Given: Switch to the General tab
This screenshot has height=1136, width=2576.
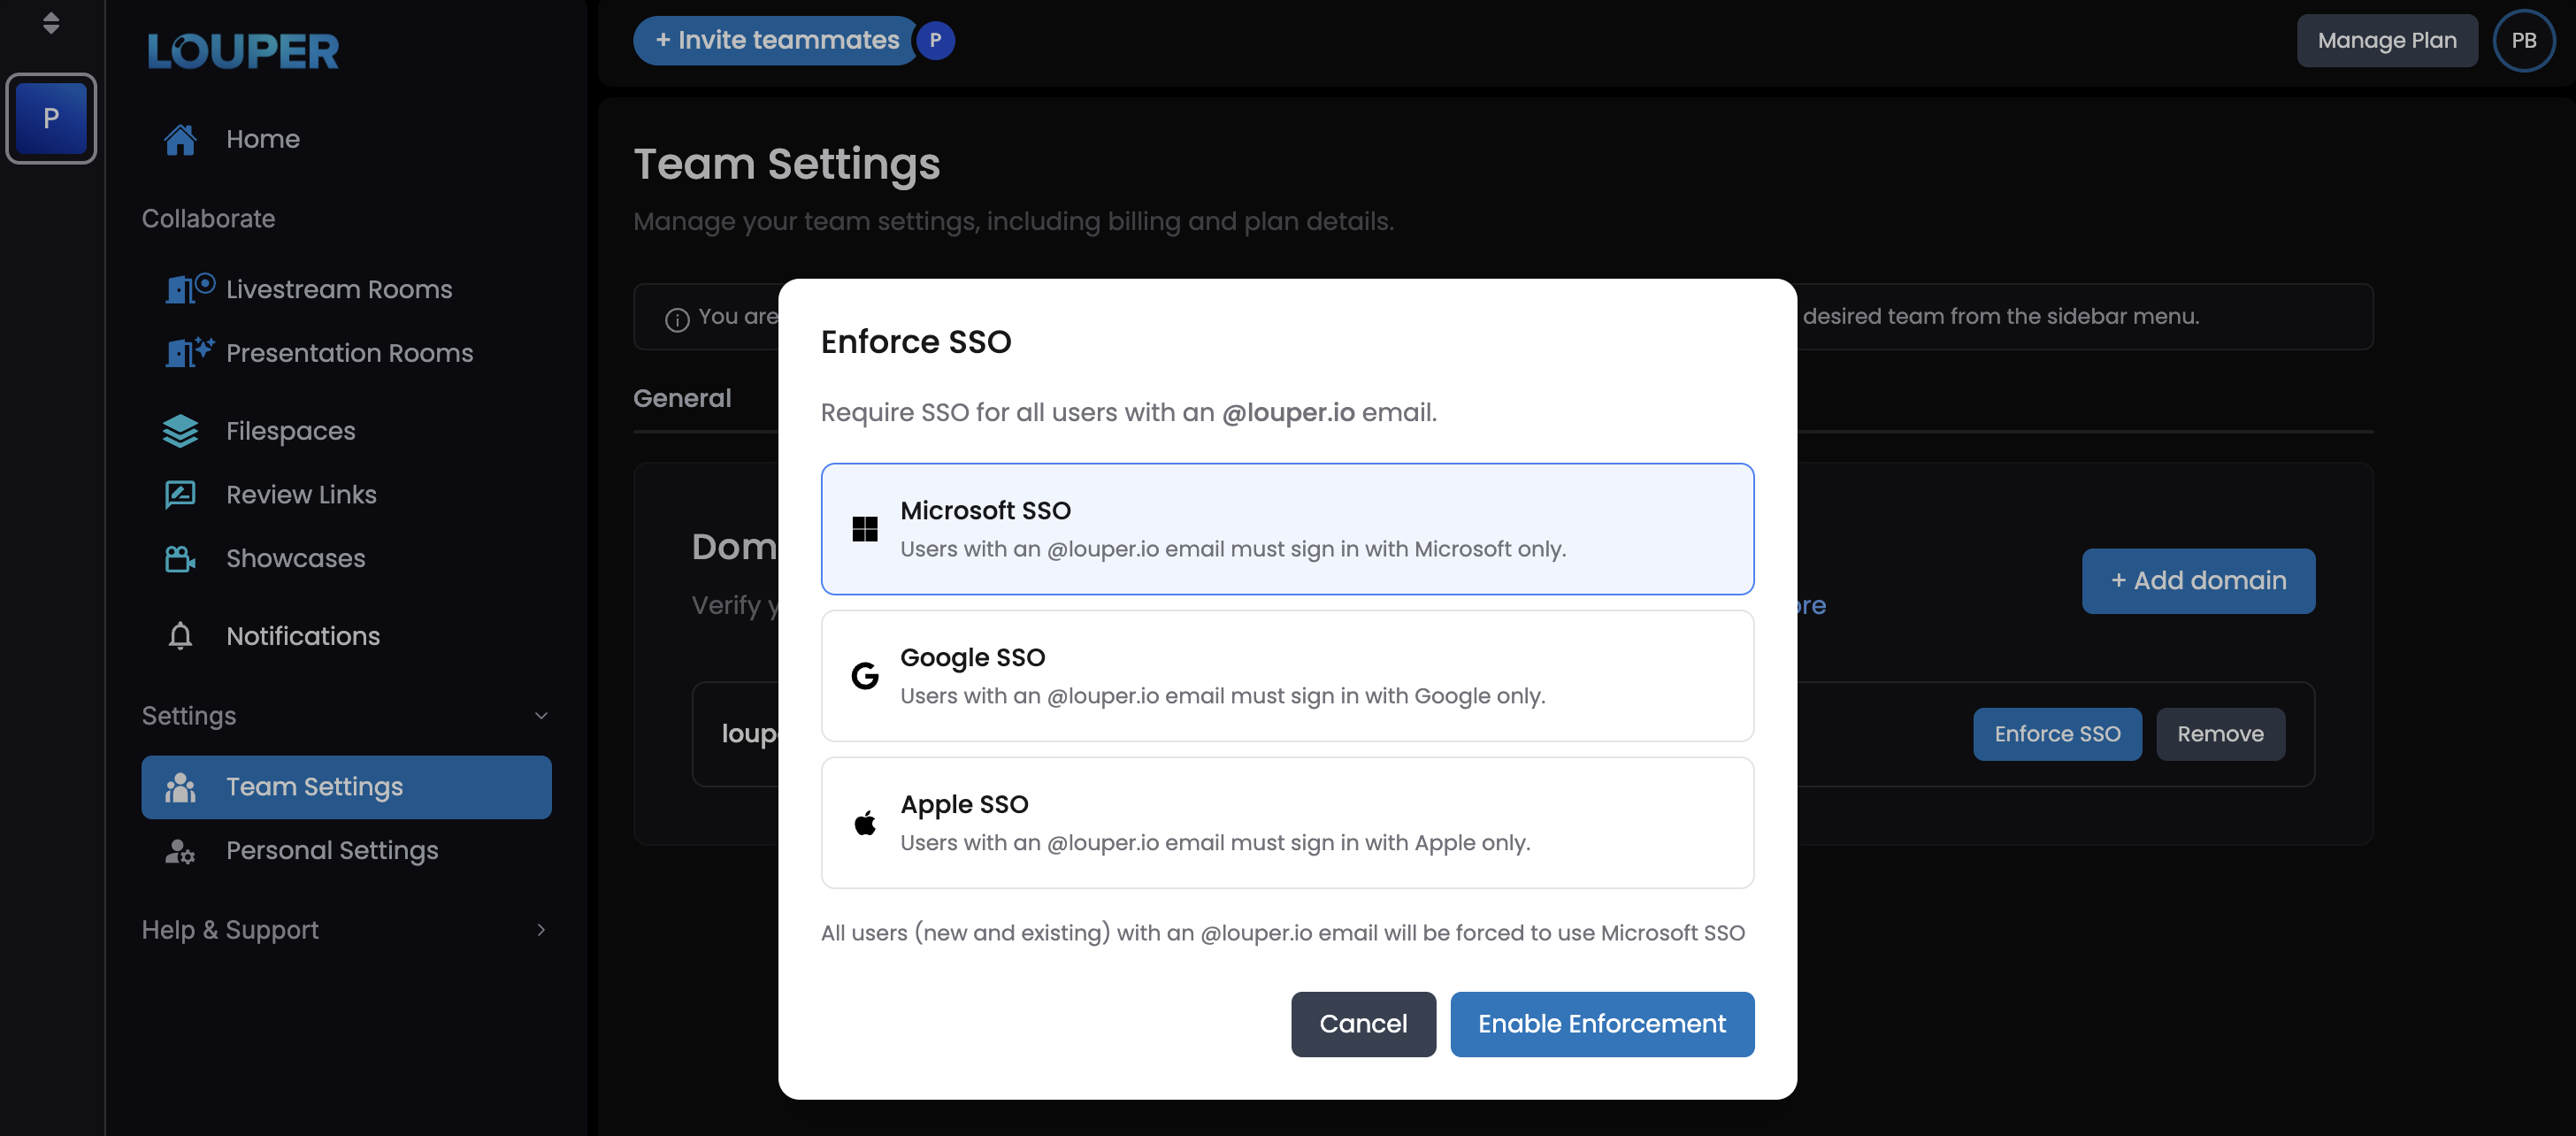Looking at the screenshot, I should pos(682,398).
